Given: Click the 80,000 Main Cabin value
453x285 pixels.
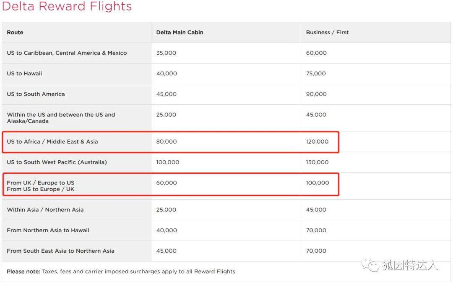Looking at the screenshot, I should 167,142.
